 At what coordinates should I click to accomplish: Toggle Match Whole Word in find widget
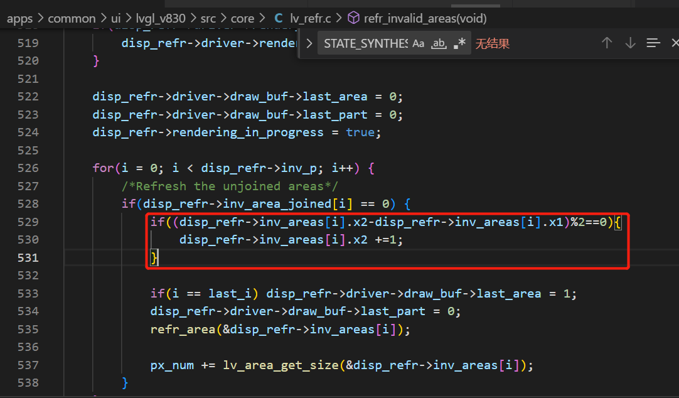(439, 43)
